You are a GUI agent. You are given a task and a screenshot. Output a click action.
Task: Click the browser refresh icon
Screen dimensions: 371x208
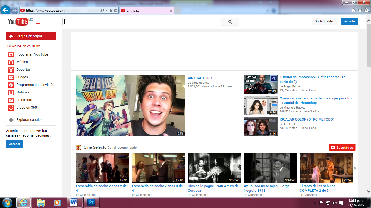pyautogui.click(x=115, y=11)
